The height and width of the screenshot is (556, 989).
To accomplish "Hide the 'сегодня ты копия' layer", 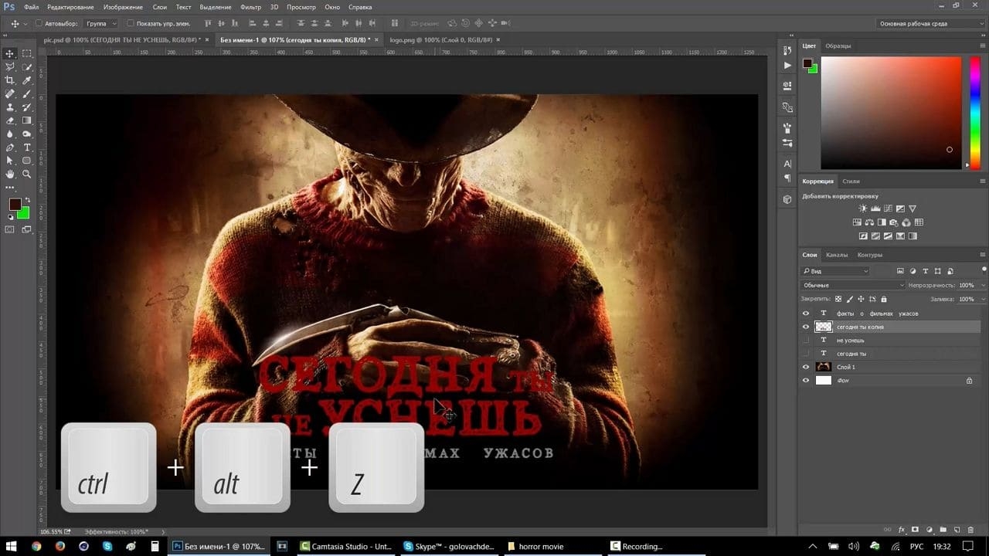I will pos(806,327).
